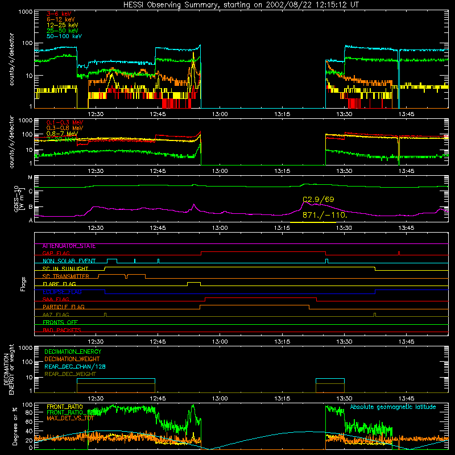This screenshot has height=455, width=455.
Task: Click the GOES-10 axis label
Action: pyautogui.click(x=18, y=198)
